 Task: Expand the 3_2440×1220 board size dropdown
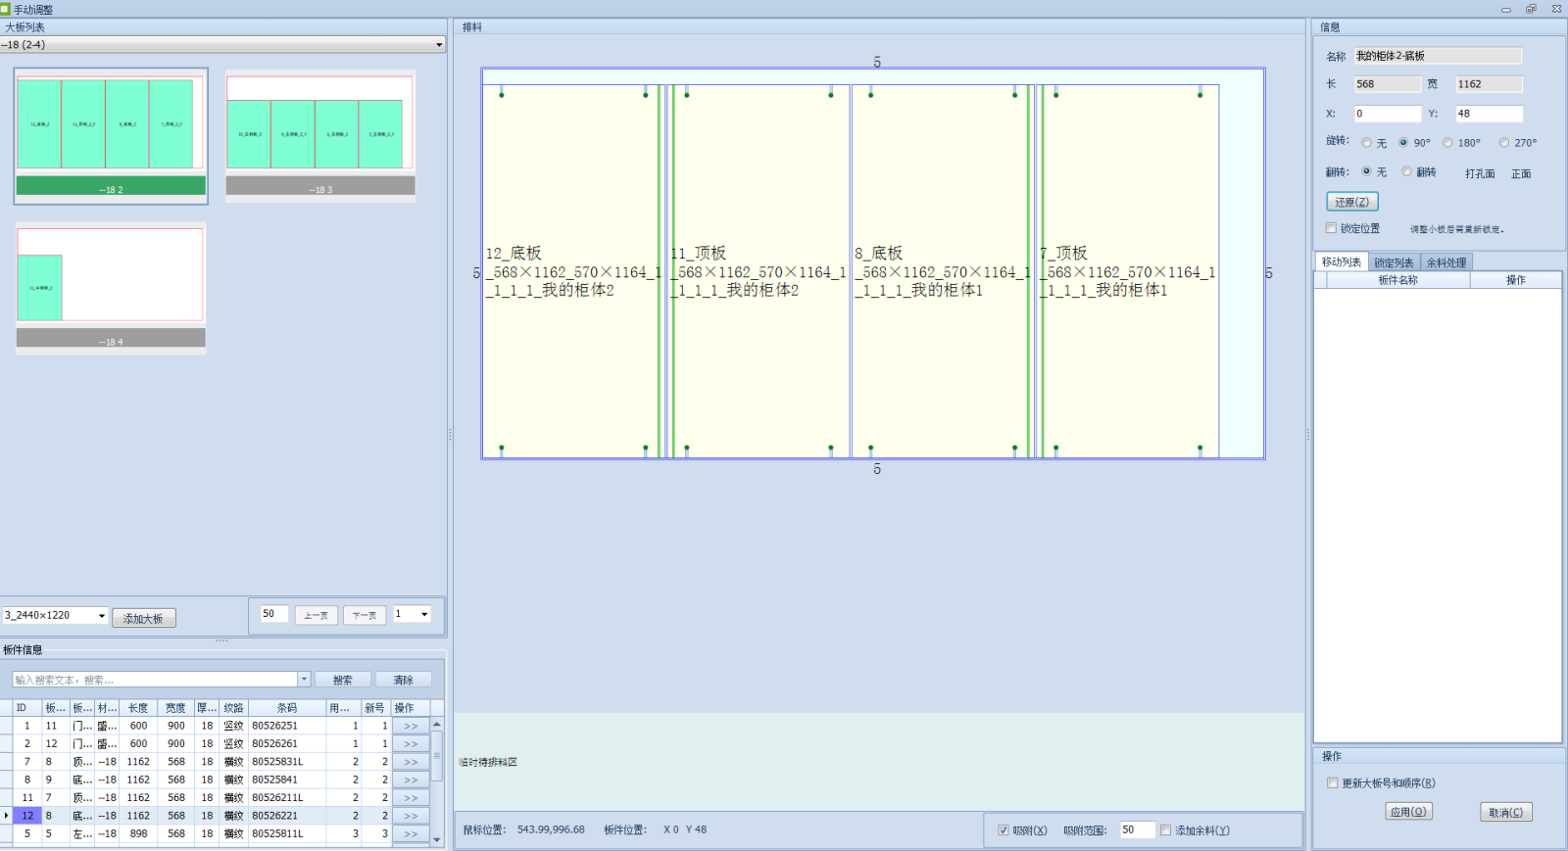tap(102, 616)
